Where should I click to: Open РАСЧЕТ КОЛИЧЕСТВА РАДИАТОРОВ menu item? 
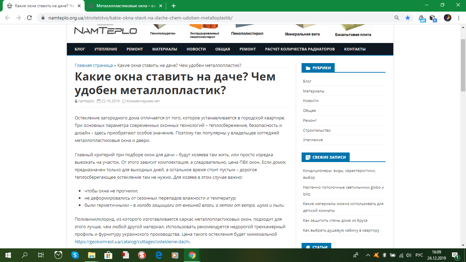(300, 49)
